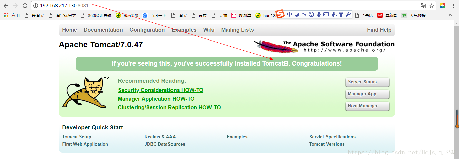Click the Apache Software Foundation feather logo
The width and height of the screenshot is (459, 159).
[x=324, y=46]
